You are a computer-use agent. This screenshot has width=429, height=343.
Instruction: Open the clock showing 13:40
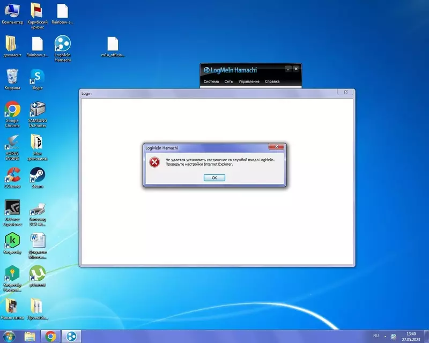[411, 337]
